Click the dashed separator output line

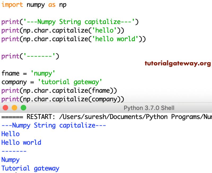(x=14, y=151)
